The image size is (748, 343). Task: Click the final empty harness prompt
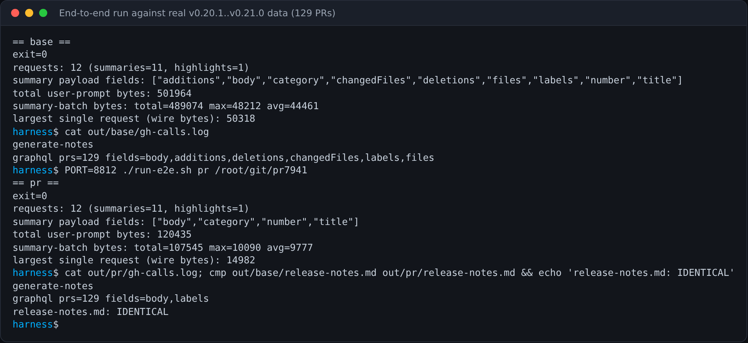click(x=36, y=325)
